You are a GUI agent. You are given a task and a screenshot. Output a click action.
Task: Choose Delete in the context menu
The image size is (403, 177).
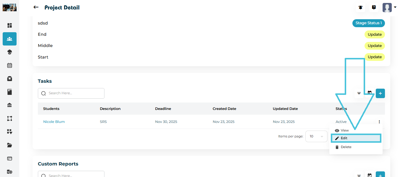click(346, 147)
